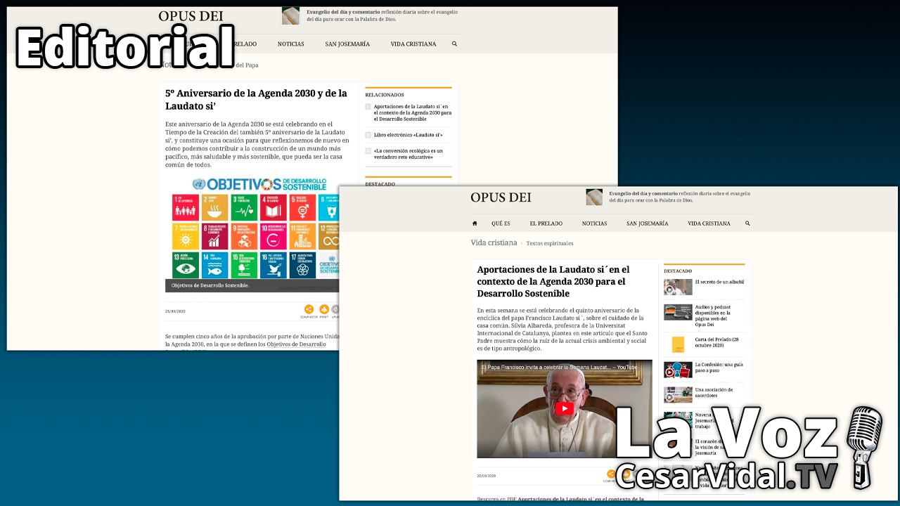Select the ePub export icon
This screenshot has width=900, height=506.
click(x=335, y=308)
